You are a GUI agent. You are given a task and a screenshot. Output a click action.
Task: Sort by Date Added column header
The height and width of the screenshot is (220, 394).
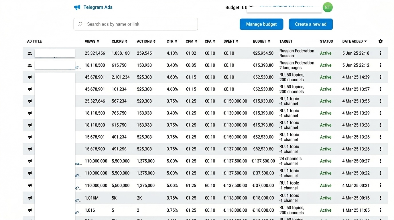pyautogui.click(x=354, y=41)
